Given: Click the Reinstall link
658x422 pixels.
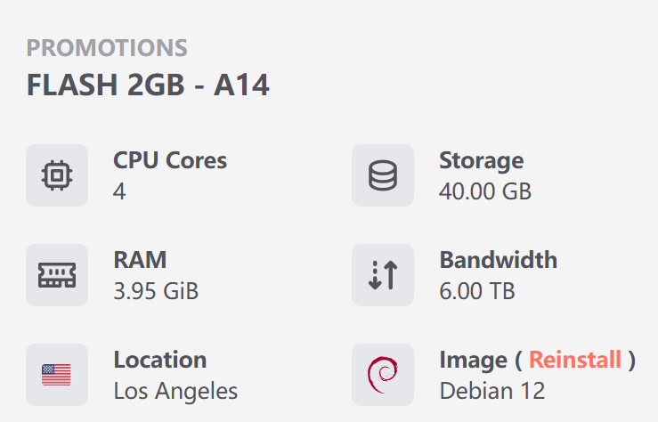Looking at the screenshot, I should click(575, 360).
